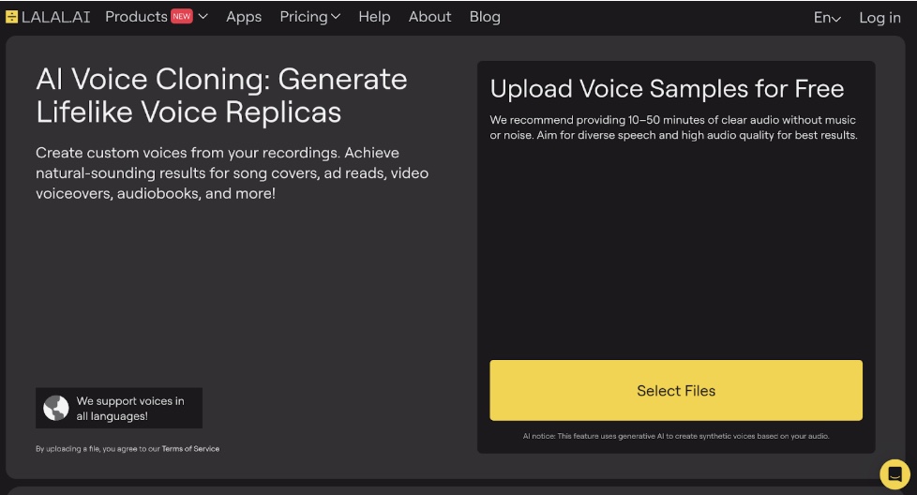This screenshot has height=495, width=917.
Task: Click Log in at top right
Action: pos(879,18)
